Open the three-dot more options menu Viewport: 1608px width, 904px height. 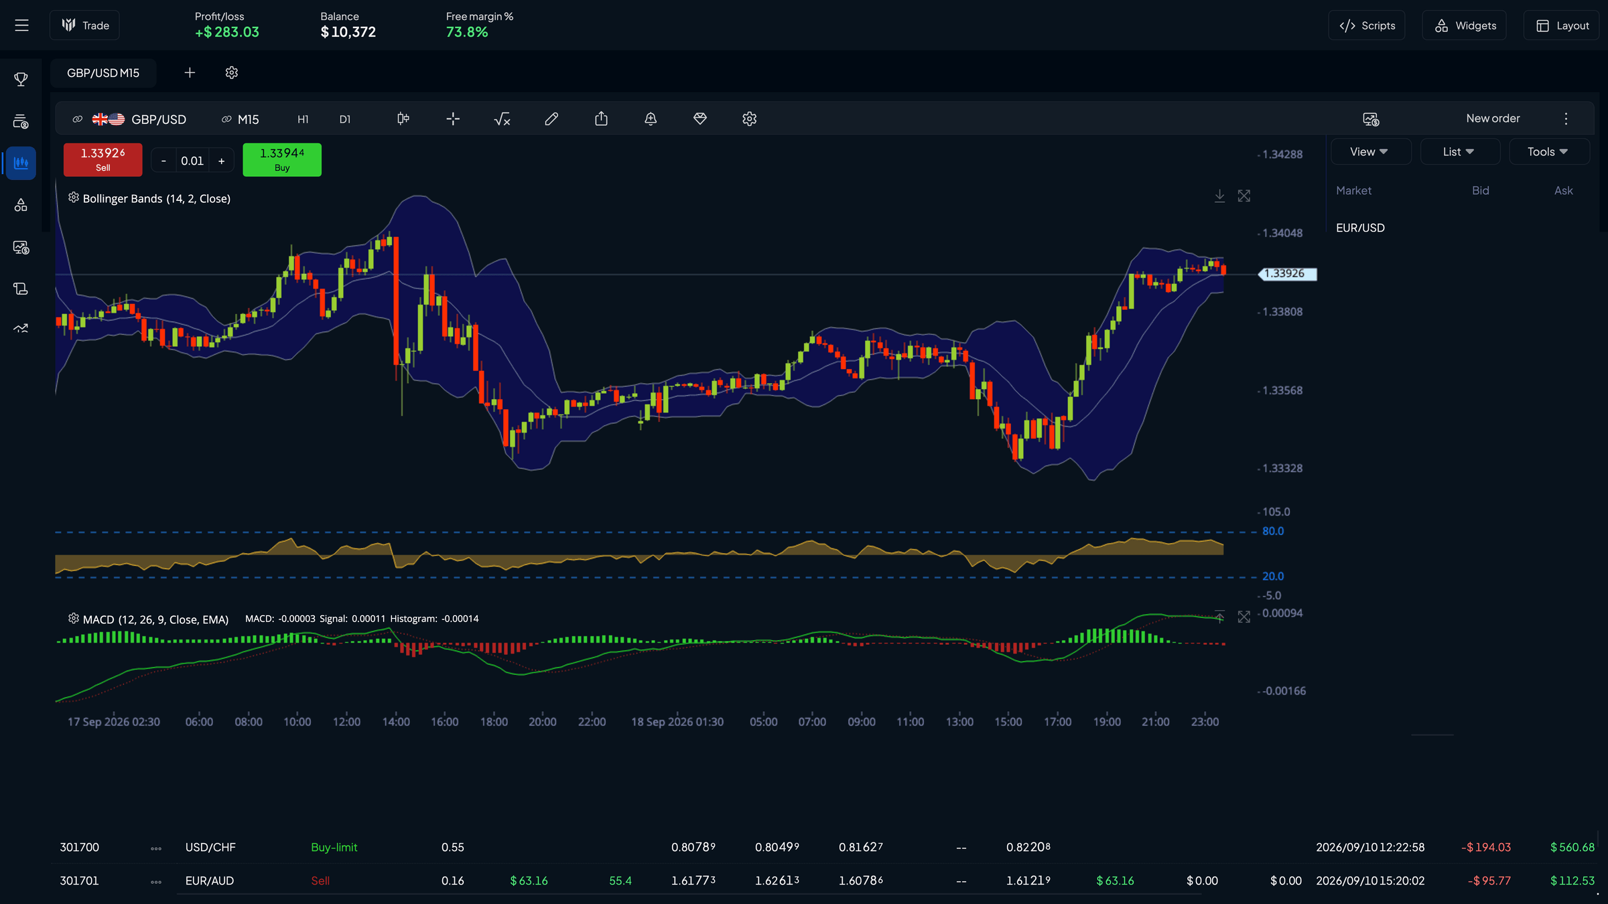point(1566,119)
